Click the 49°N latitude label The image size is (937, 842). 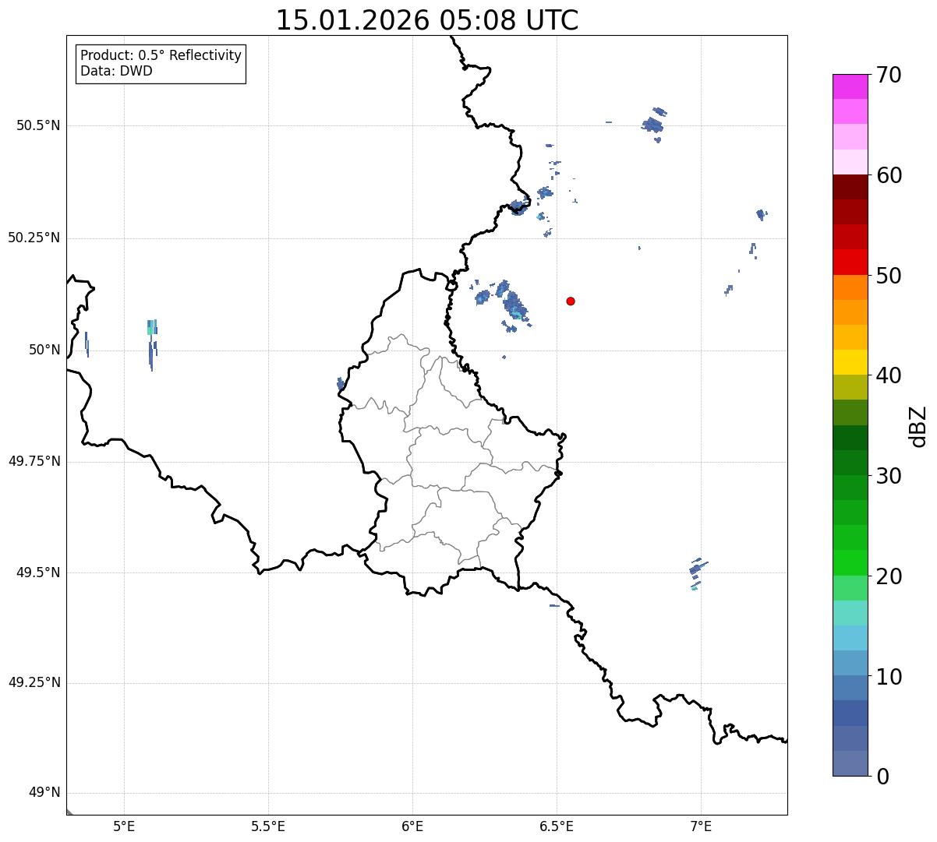[44, 793]
